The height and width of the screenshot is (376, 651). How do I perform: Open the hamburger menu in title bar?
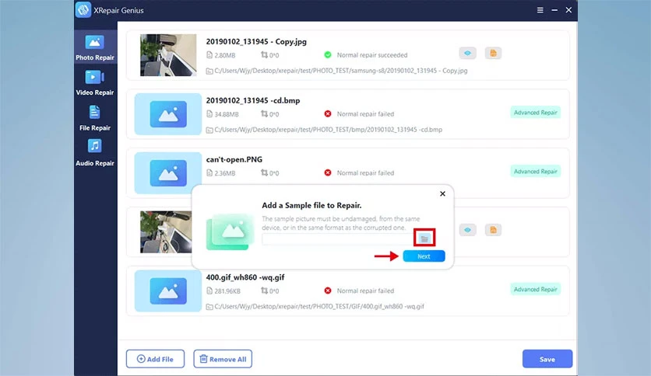[x=540, y=10]
